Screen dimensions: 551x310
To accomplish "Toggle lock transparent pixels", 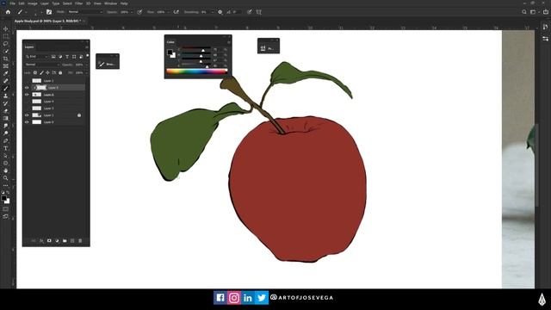I will click(35, 72).
